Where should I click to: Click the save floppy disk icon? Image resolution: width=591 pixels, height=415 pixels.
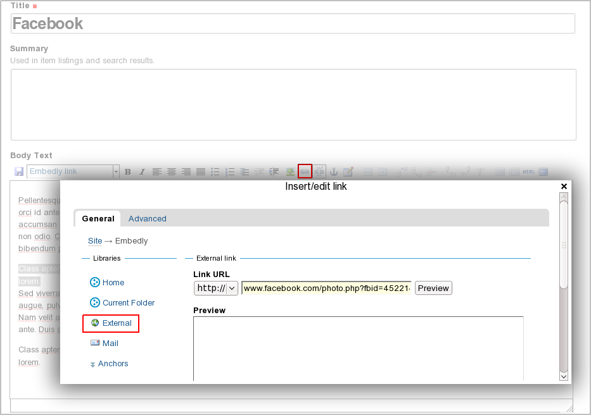19,171
